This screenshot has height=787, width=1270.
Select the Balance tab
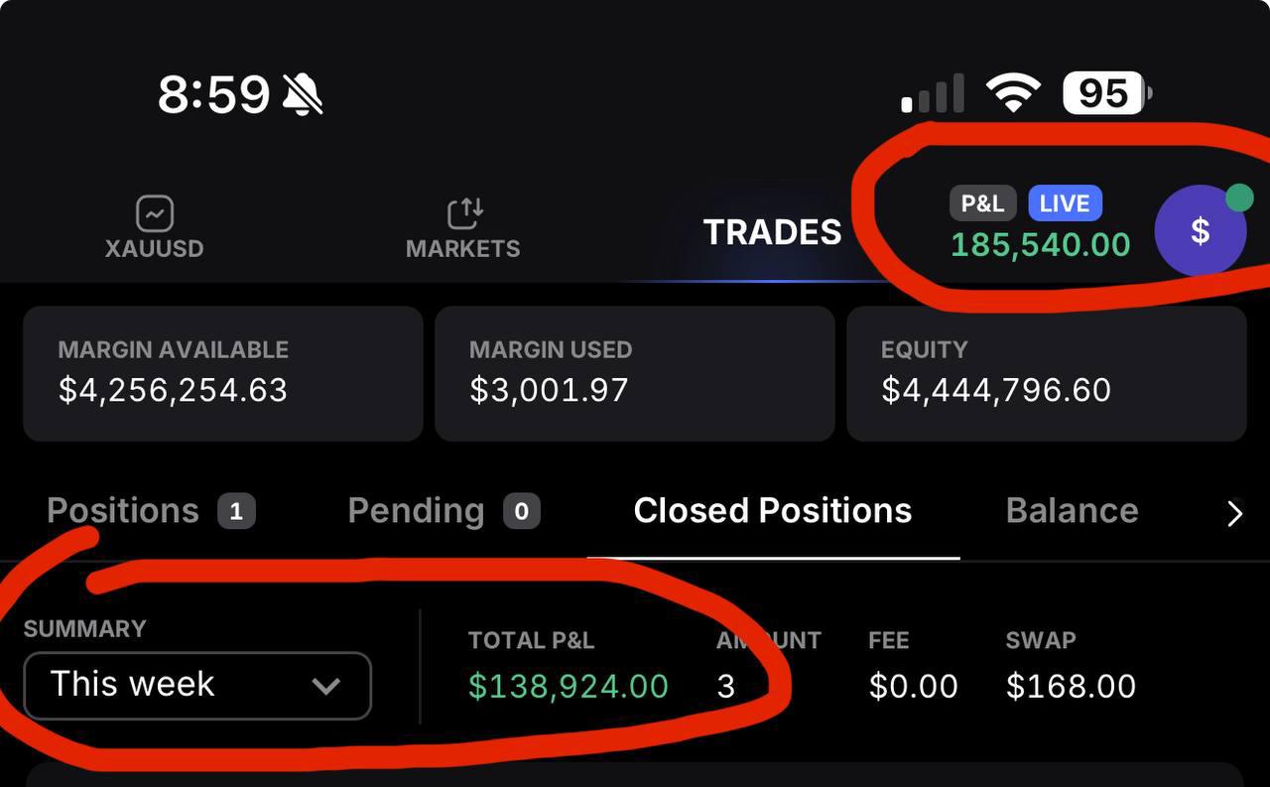tap(1072, 510)
